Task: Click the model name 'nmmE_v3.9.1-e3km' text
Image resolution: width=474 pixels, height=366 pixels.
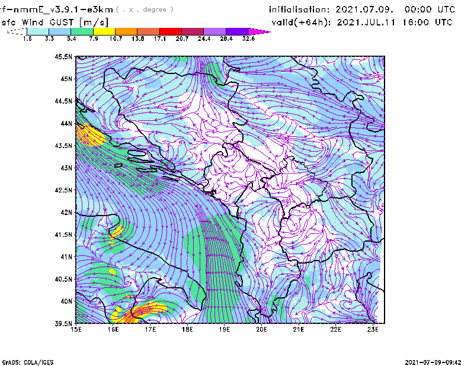Action: click(x=62, y=9)
